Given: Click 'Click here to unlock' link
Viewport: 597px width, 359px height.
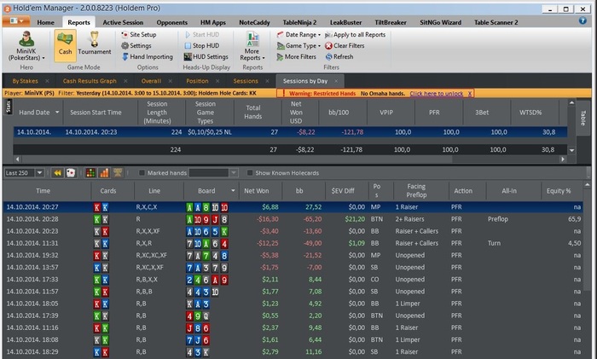Looking at the screenshot, I should (437, 93).
